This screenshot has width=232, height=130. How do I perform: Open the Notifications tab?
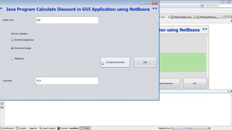click(7, 128)
